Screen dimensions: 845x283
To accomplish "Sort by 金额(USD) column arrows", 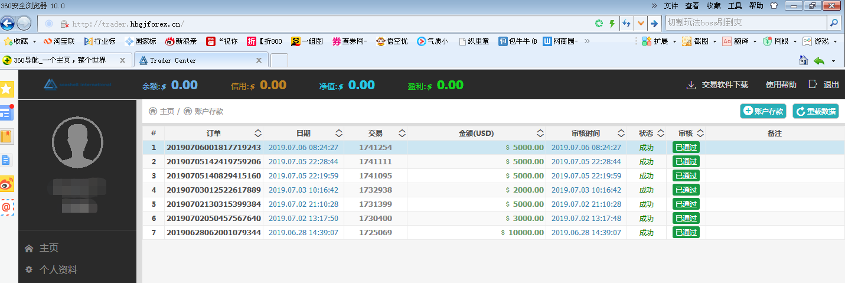I will click(x=540, y=134).
